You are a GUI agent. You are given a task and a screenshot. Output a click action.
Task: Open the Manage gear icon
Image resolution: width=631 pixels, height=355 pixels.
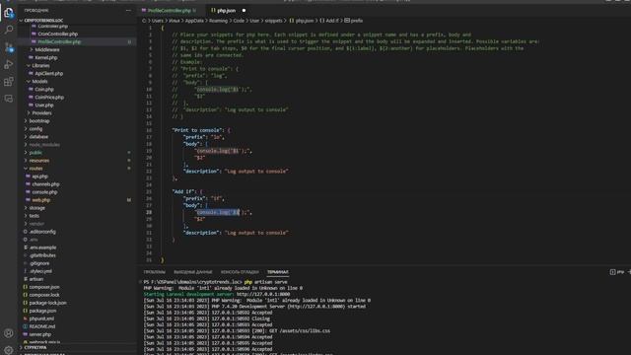coord(9,350)
